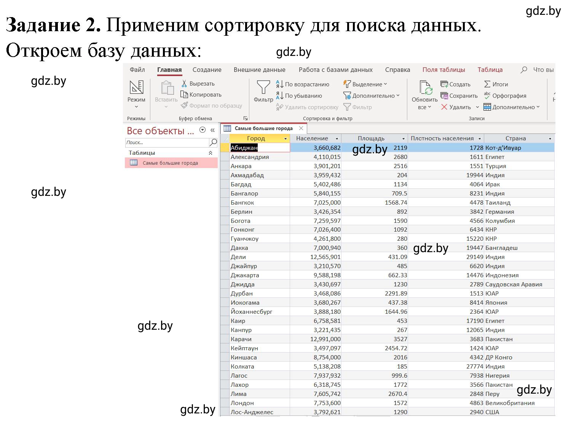The width and height of the screenshot is (571, 429).
Task: Collapse the Таблицы group
Action: pyautogui.click(x=211, y=153)
